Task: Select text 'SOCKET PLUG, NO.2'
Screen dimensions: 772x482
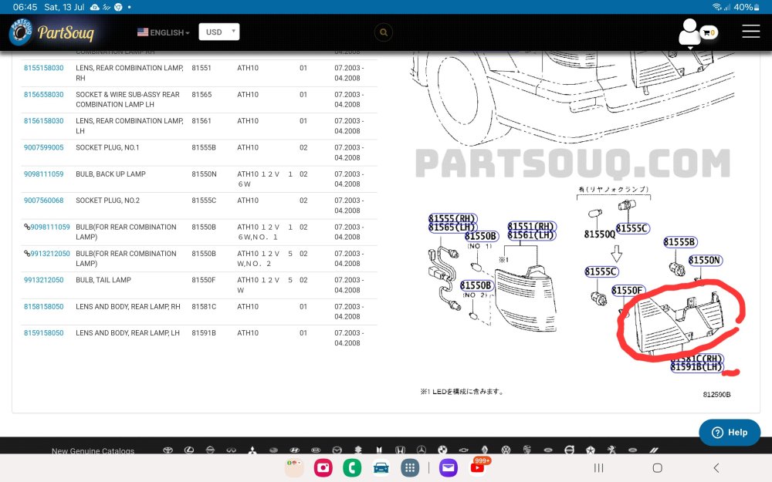Action: pos(108,201)
